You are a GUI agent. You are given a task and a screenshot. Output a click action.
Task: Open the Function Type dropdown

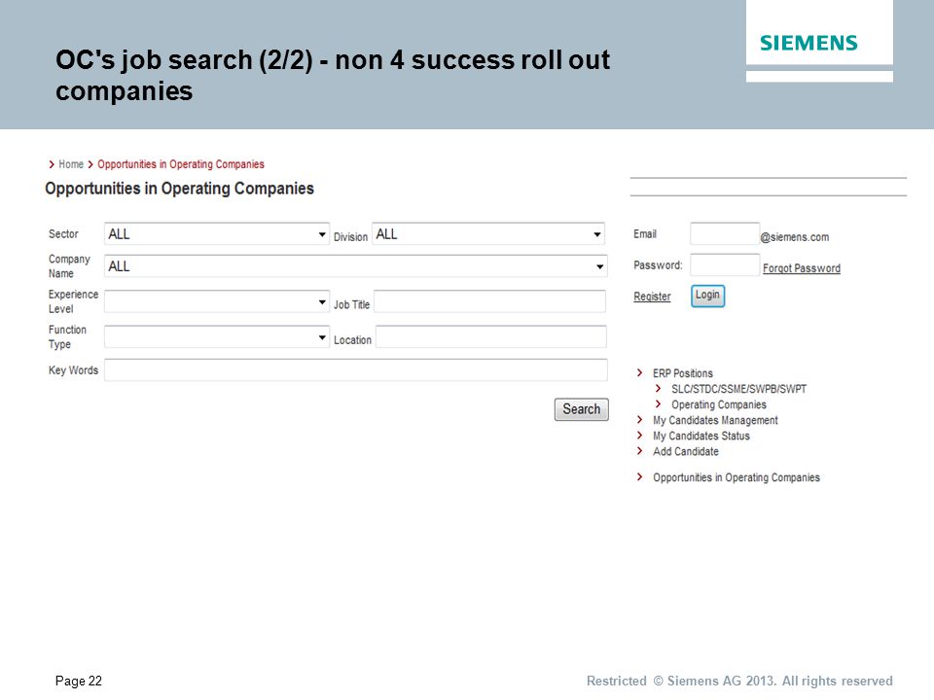tap(217, 337)
